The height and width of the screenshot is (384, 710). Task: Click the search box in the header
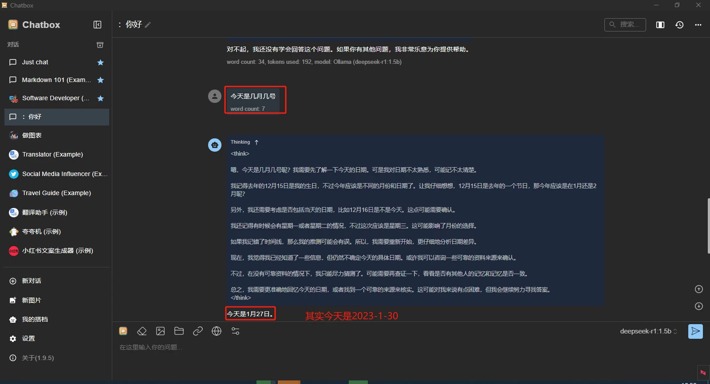(625, 25)
